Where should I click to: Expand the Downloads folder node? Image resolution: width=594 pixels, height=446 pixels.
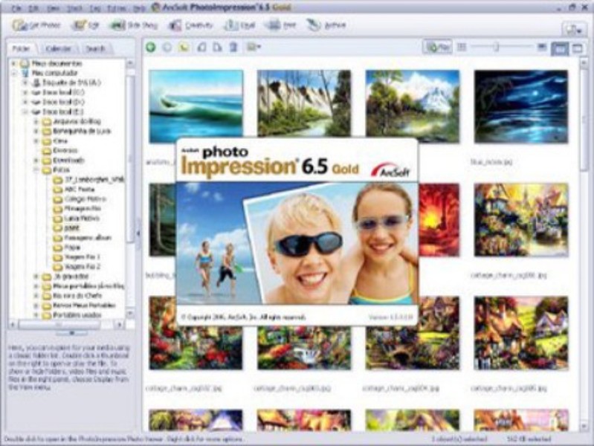[x=36, y=161]
